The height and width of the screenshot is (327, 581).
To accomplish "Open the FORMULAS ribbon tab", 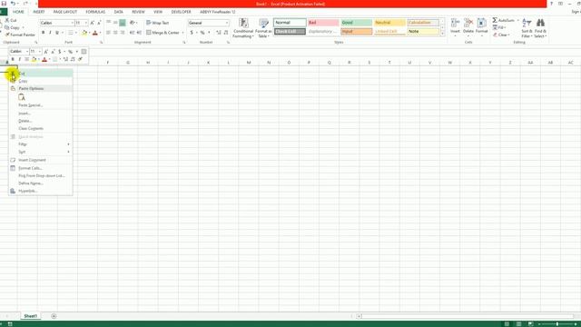I will point(95,12).
